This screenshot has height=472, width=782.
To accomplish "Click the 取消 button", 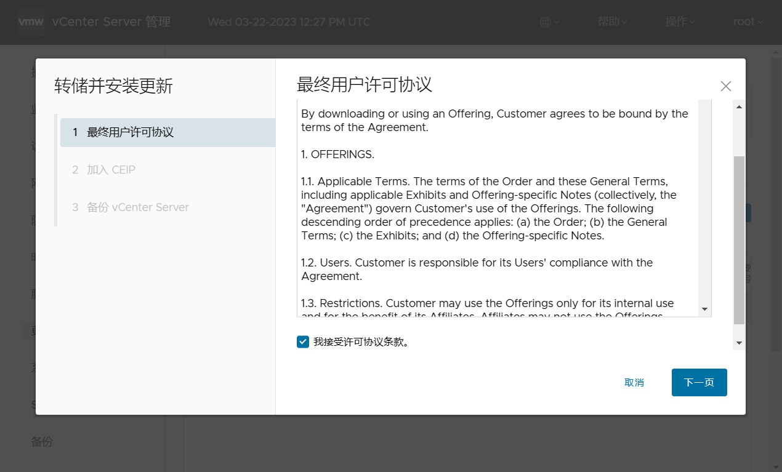I will (x=634, y=383).
